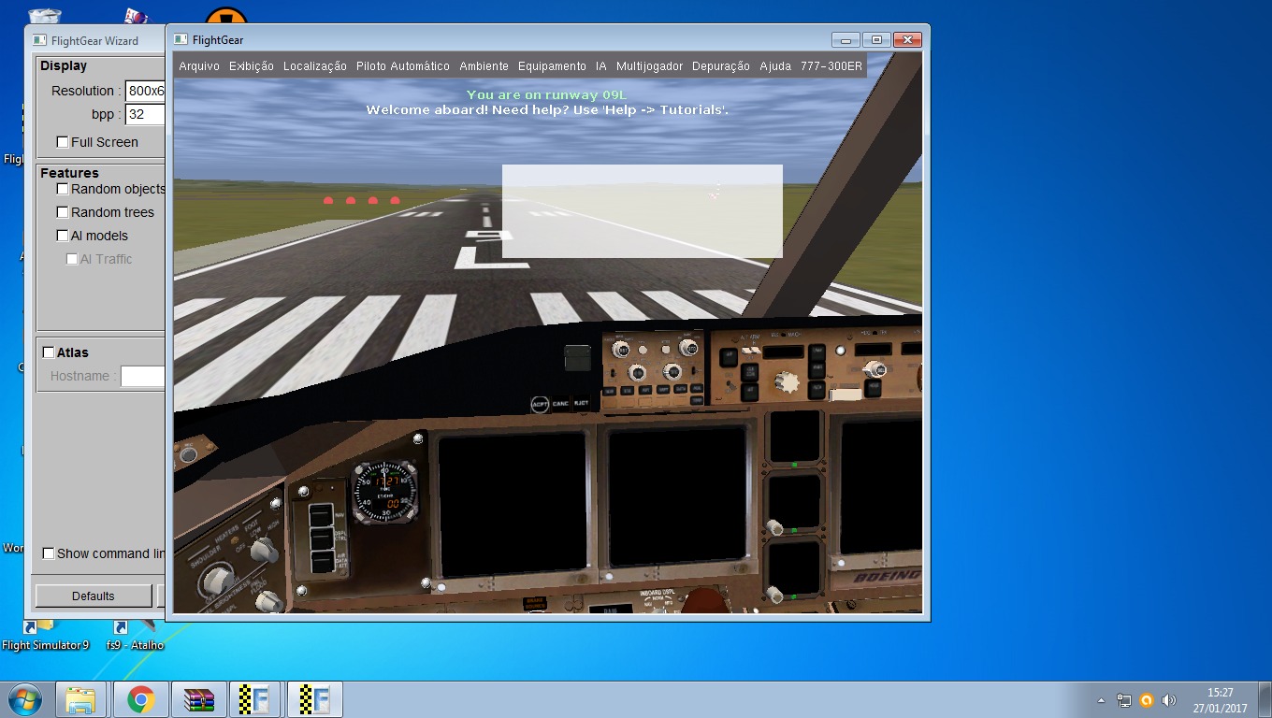
Task: Click the Resolution field in the Wizard
Action: (x=145, y=91)
